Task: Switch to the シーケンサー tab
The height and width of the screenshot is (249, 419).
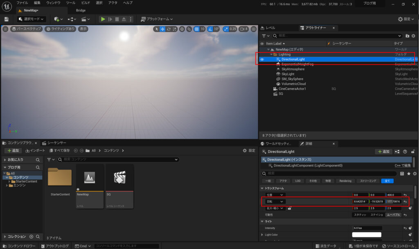Action: [56, 143]
